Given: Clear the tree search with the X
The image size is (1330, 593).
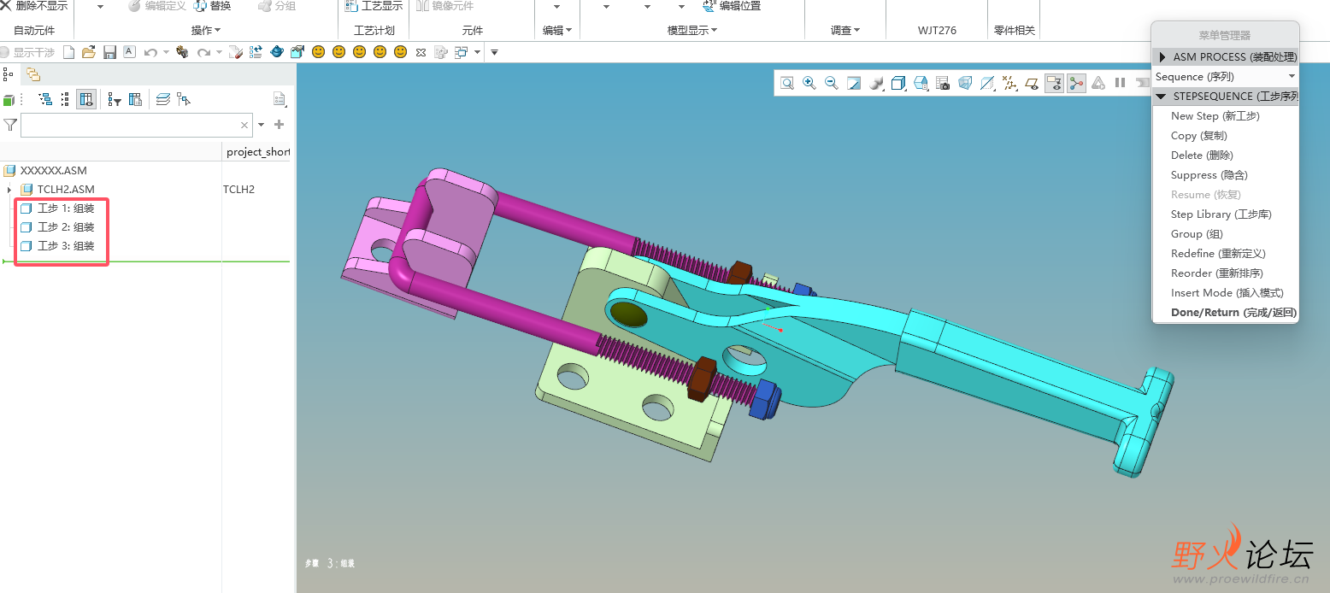Looking at the screenshot, I should (244, 126).
